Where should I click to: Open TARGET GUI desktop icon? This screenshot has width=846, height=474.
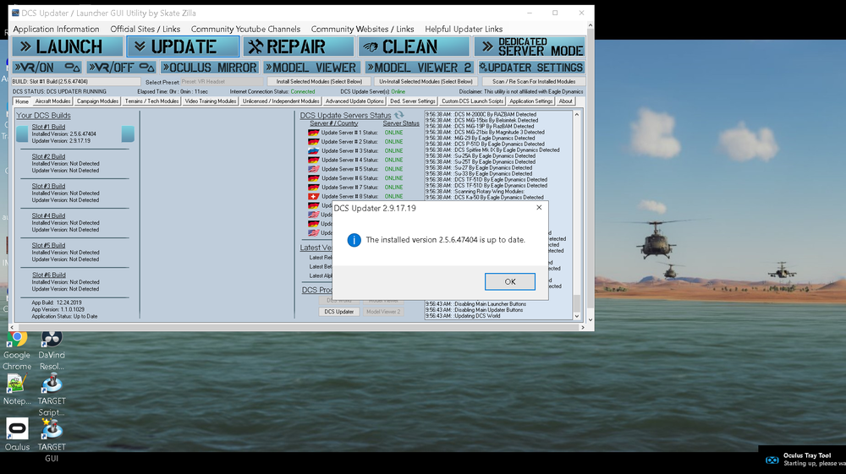pos(52,440)
